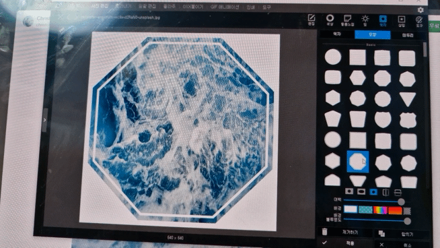This screenshot has height=248, width=440.
Task: Pick the rainbow gradient background swatch
Action: point(380,210)
